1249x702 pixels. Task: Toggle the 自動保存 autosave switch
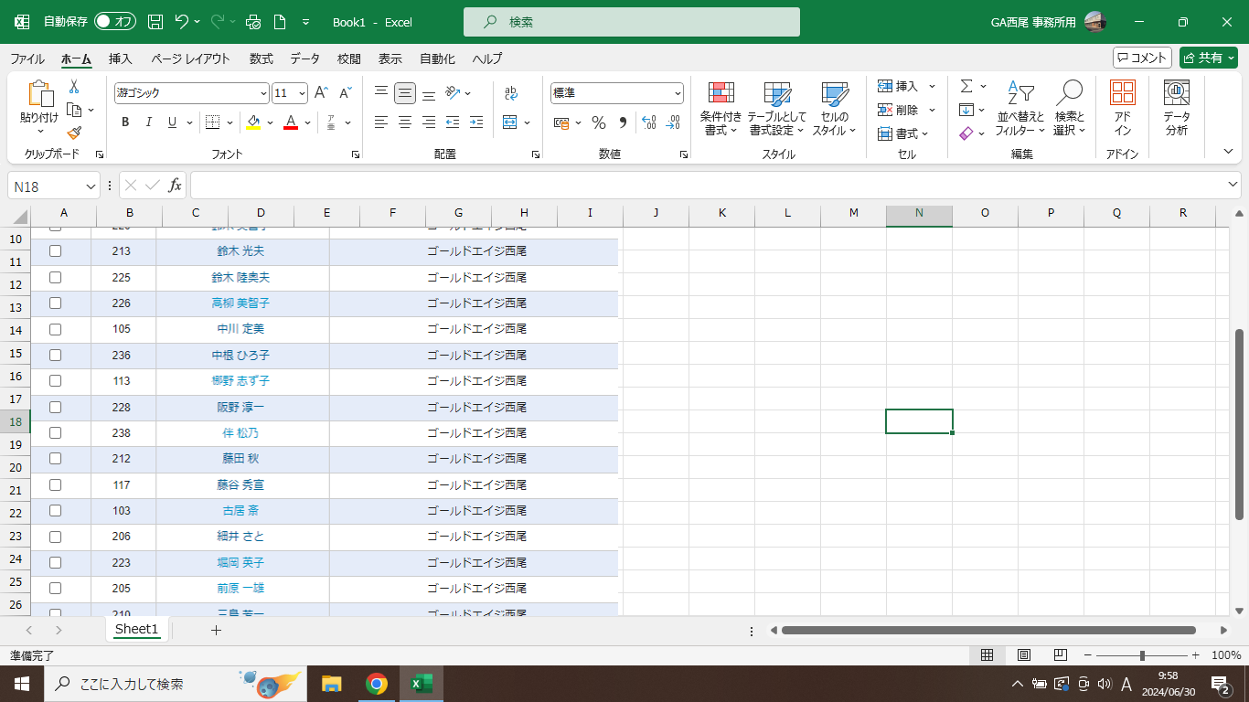pyautogui.click(x=115, y=21)
